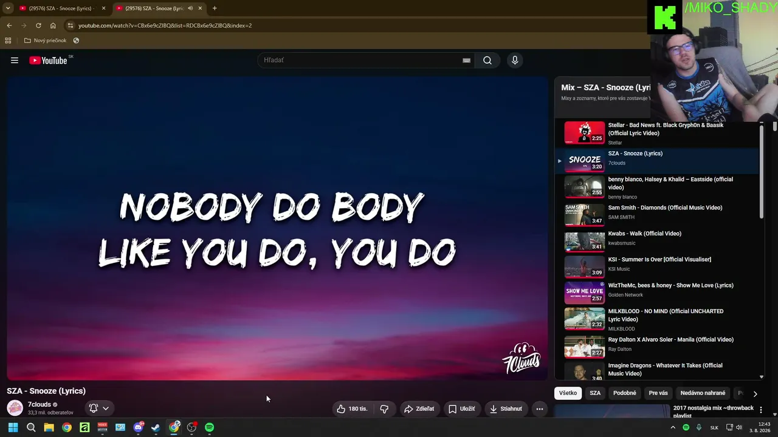
Task: Open File Explorer from the taskbar
Action: click(x=49, y=427)
